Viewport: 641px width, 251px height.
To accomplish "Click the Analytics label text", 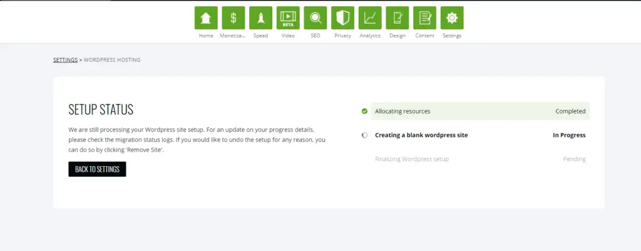I will pyautogui.click(x=370, y=36).
